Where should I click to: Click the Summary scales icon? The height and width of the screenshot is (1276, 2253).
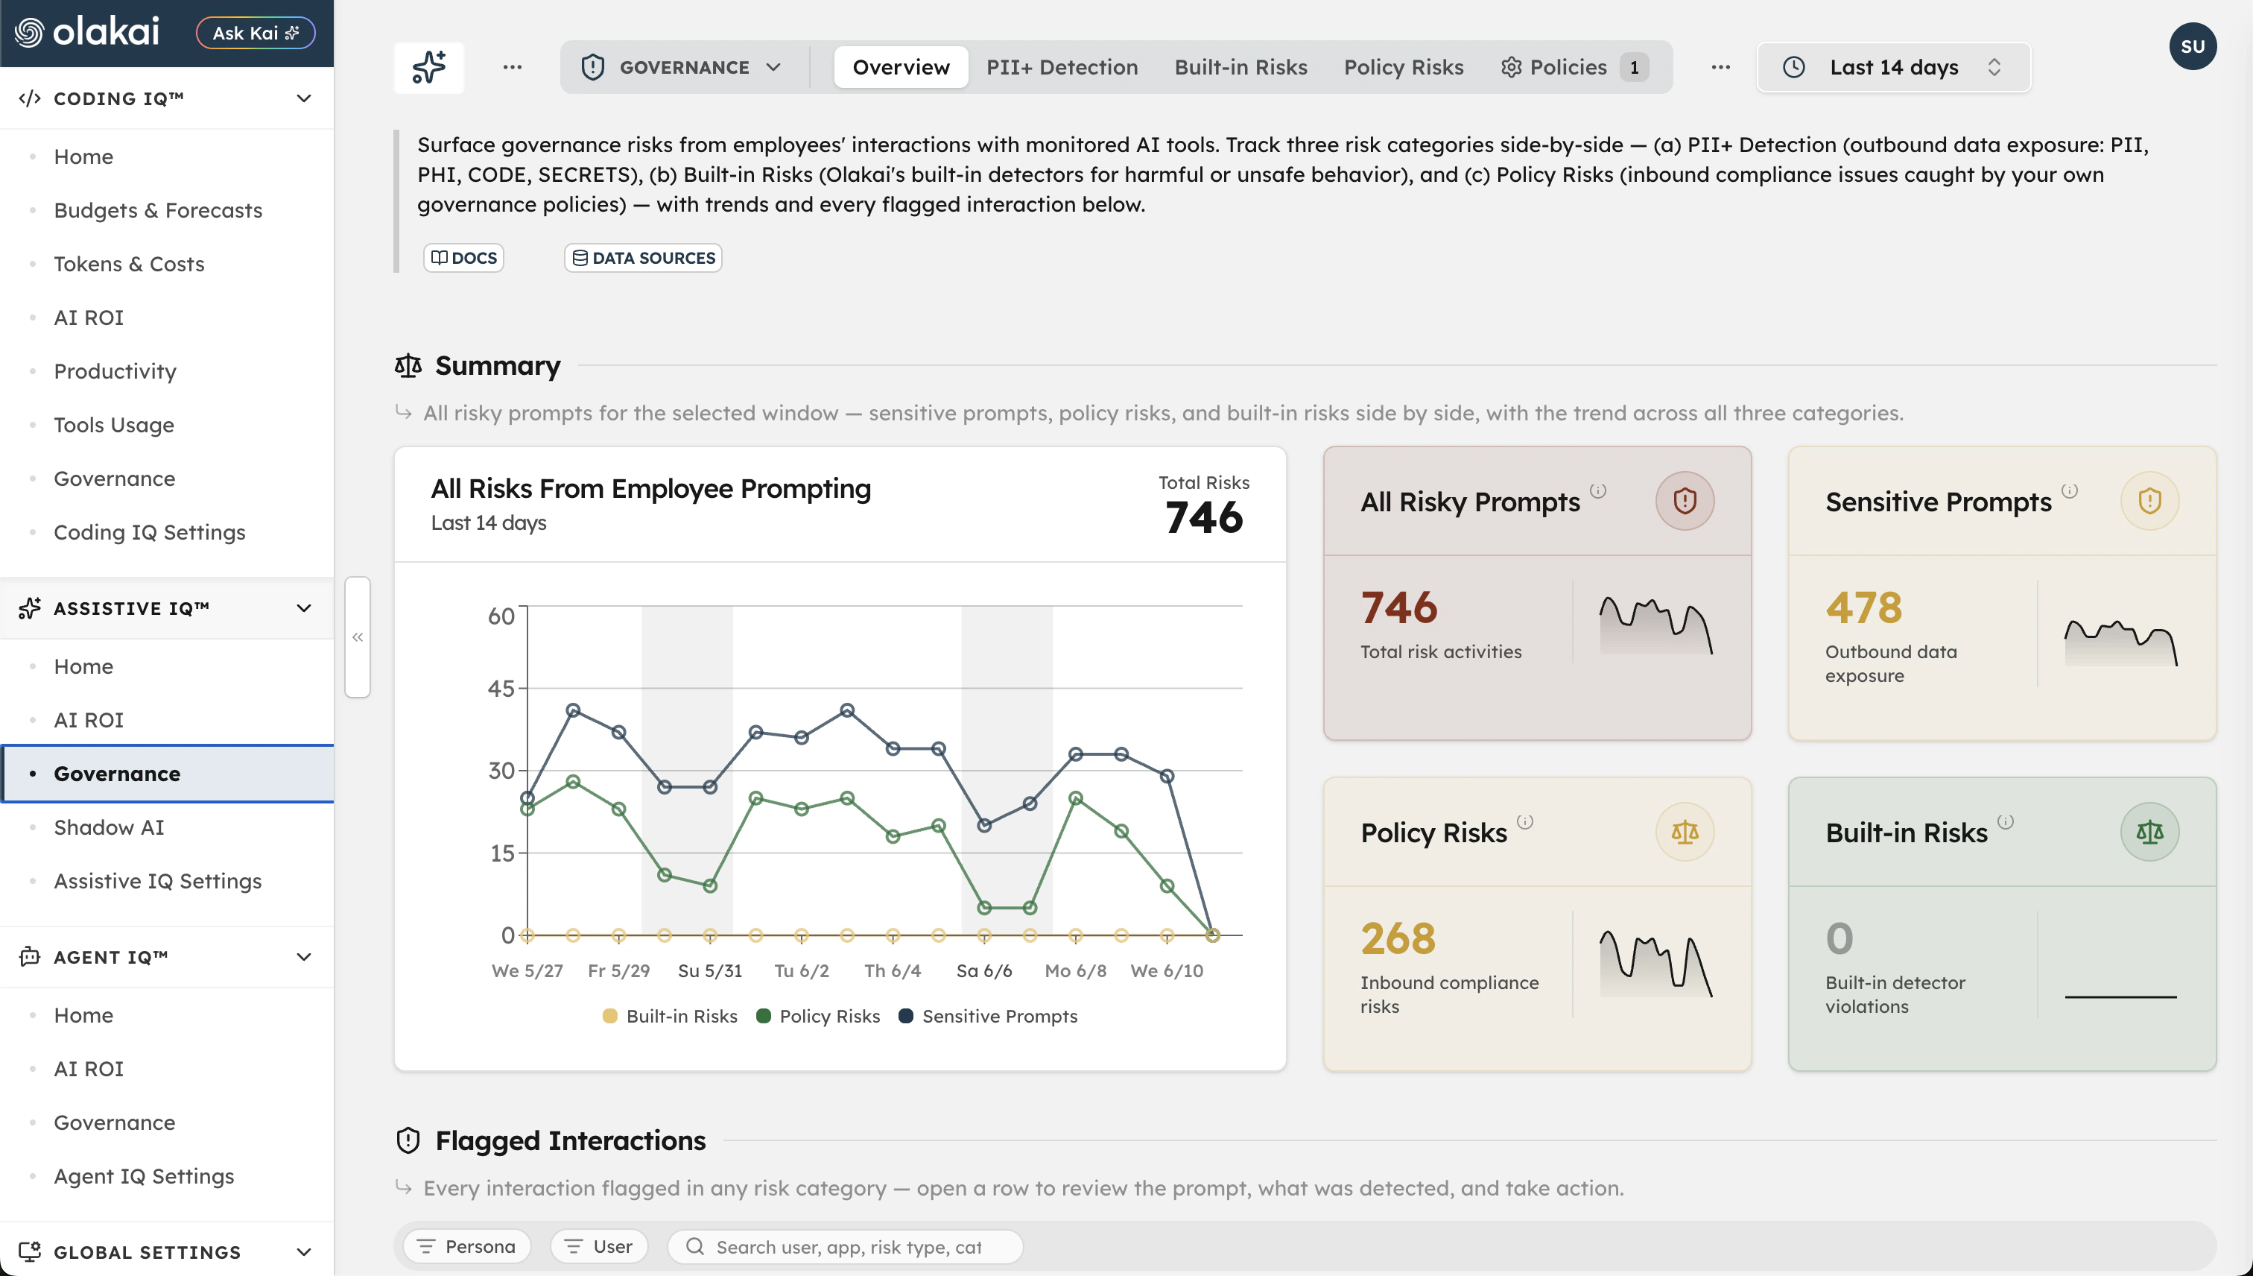(408, 365)
